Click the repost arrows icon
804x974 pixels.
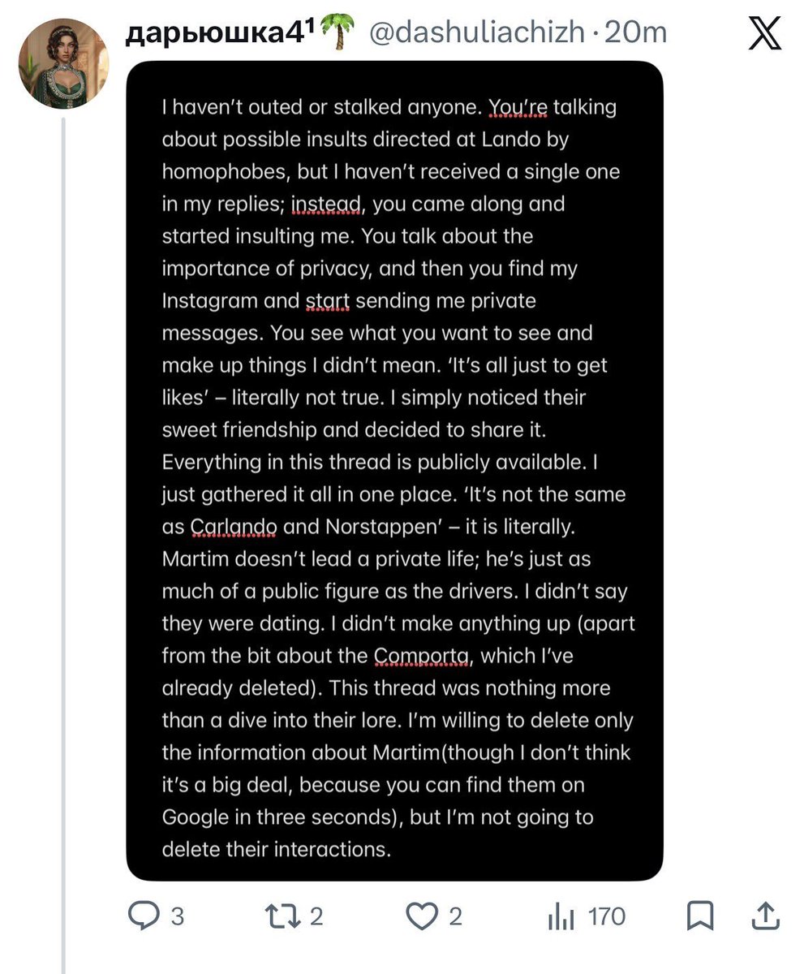click(x=282, y=917)
